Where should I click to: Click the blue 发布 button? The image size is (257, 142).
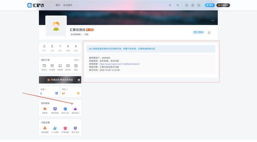click(210, 5)
